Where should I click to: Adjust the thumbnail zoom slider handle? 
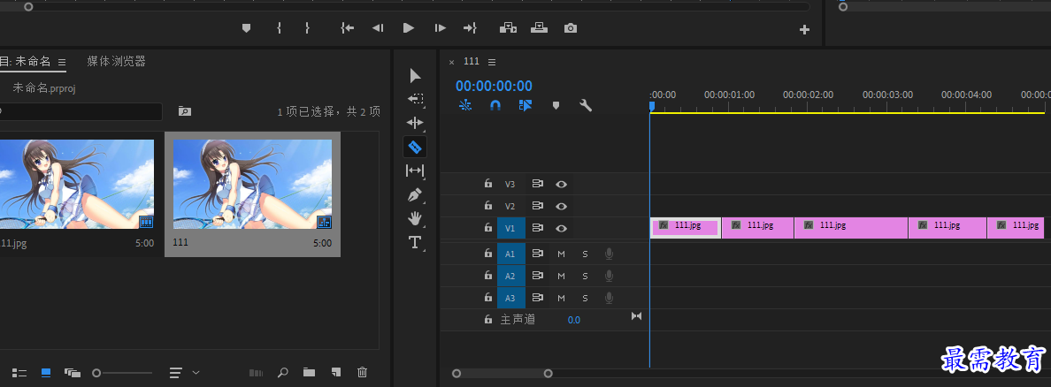pos(96,372)
